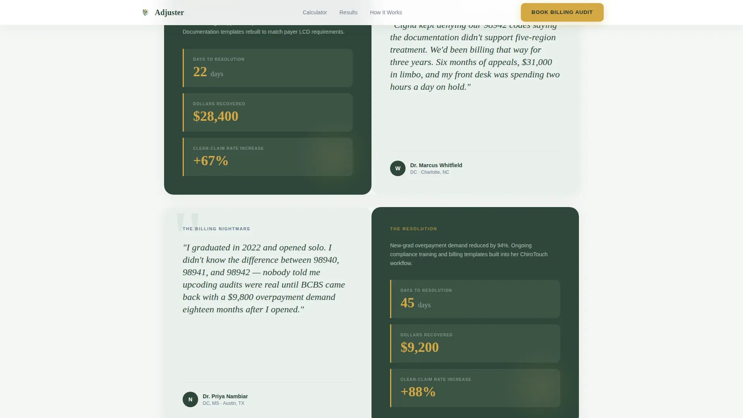Click Dr. Marcus Whitfield's circular W avatar
The width and height of the screenshot is (743, 418).
398,168
